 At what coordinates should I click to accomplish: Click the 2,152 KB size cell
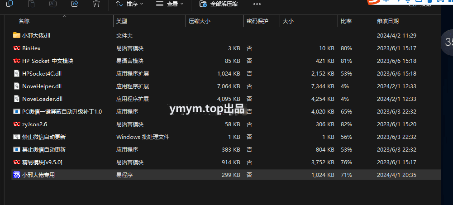point(323,74)
